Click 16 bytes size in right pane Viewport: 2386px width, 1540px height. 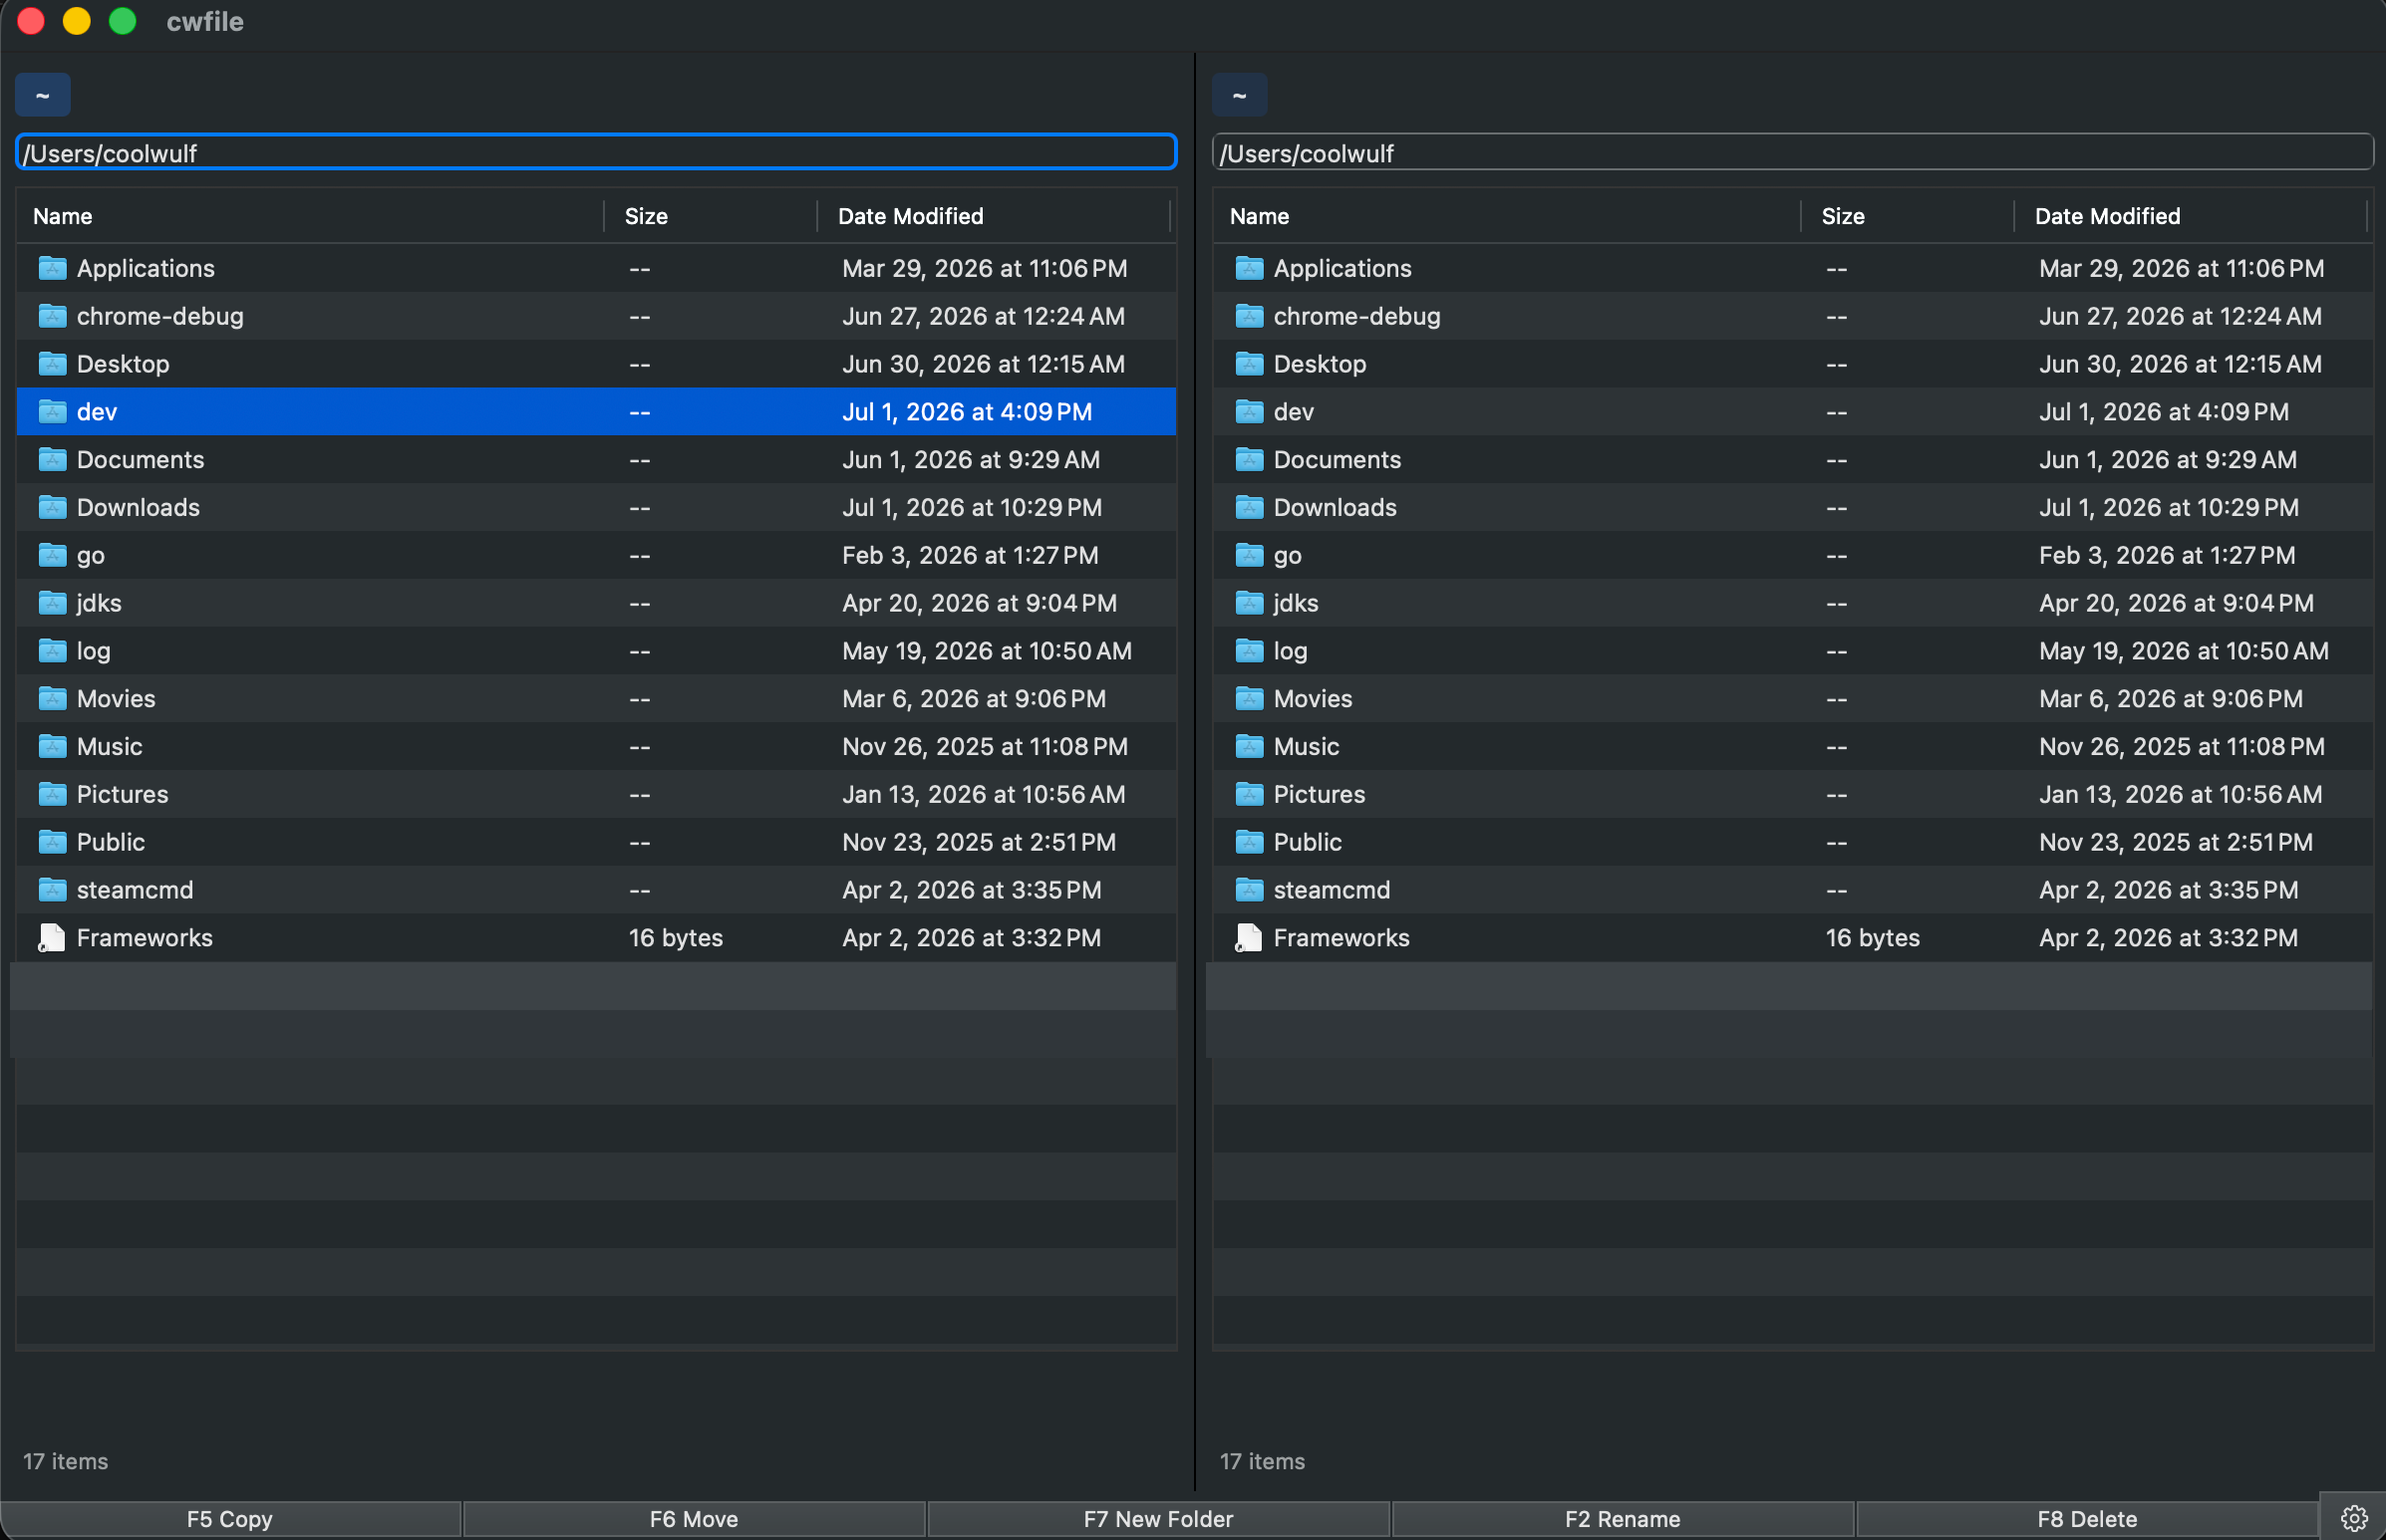coord(1873,938)
